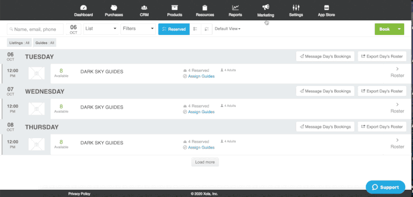Open the Dashboard section

pos(83,11)
